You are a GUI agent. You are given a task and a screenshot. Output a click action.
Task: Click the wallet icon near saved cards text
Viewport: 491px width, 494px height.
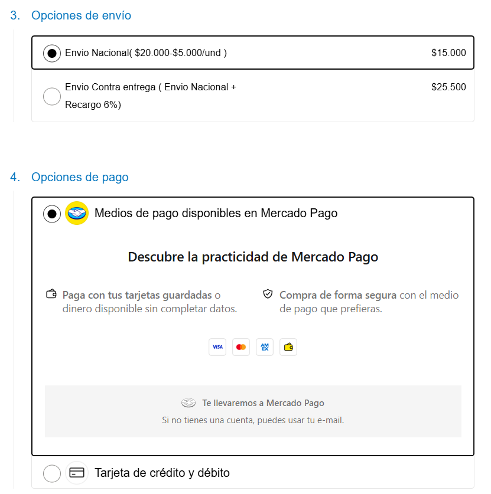coord(51,295)
